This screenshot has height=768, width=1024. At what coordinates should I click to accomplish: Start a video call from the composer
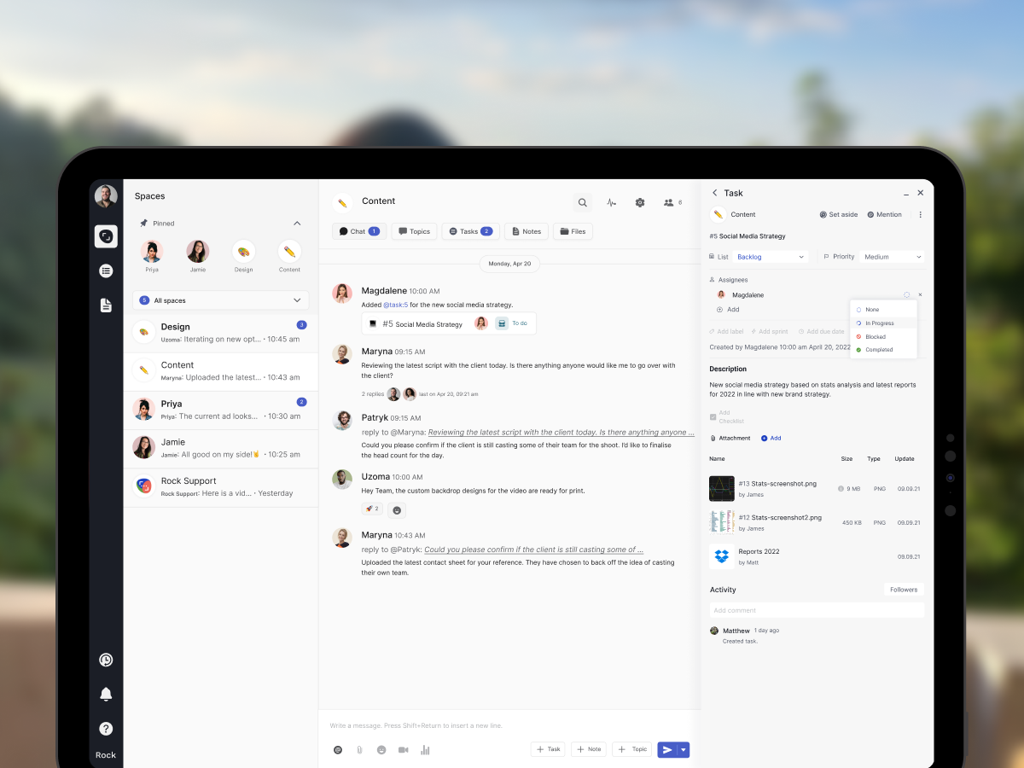403,749
